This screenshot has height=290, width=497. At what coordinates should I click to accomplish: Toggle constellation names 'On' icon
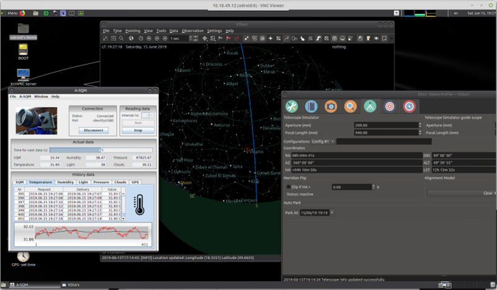coord(294,39)
